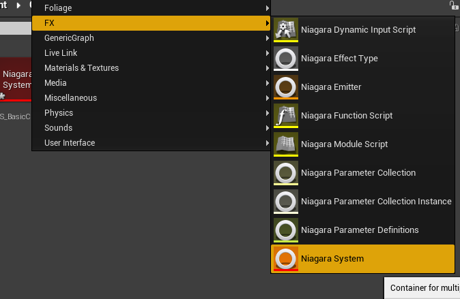Toggle the lock icon in the top right
This screenshot has width=460, height=299.
pyautogui.click(x=454, y=5)
